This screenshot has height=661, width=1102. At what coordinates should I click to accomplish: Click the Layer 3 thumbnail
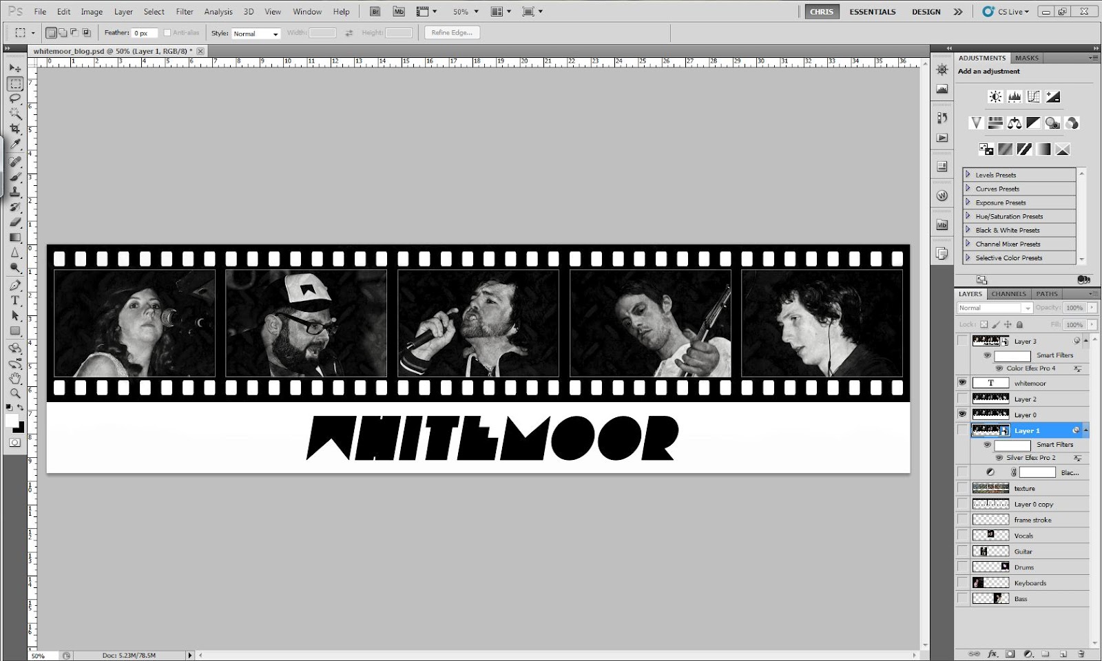coord(986,341)
